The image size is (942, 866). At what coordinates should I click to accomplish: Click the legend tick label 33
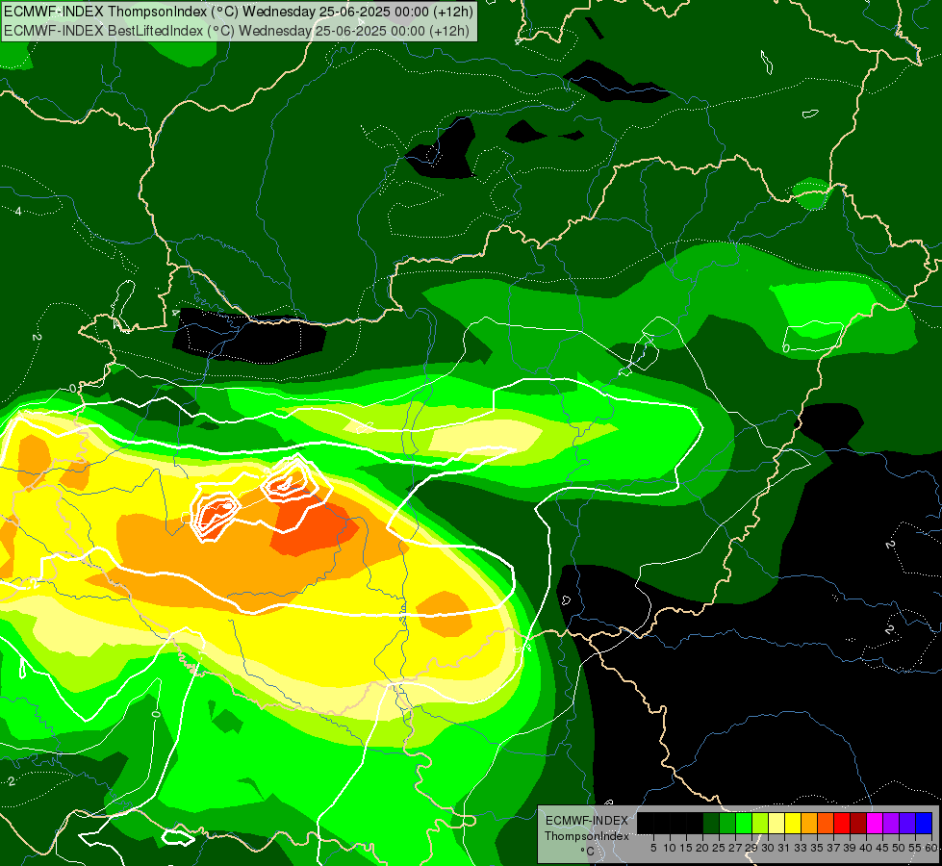point(801,848)
